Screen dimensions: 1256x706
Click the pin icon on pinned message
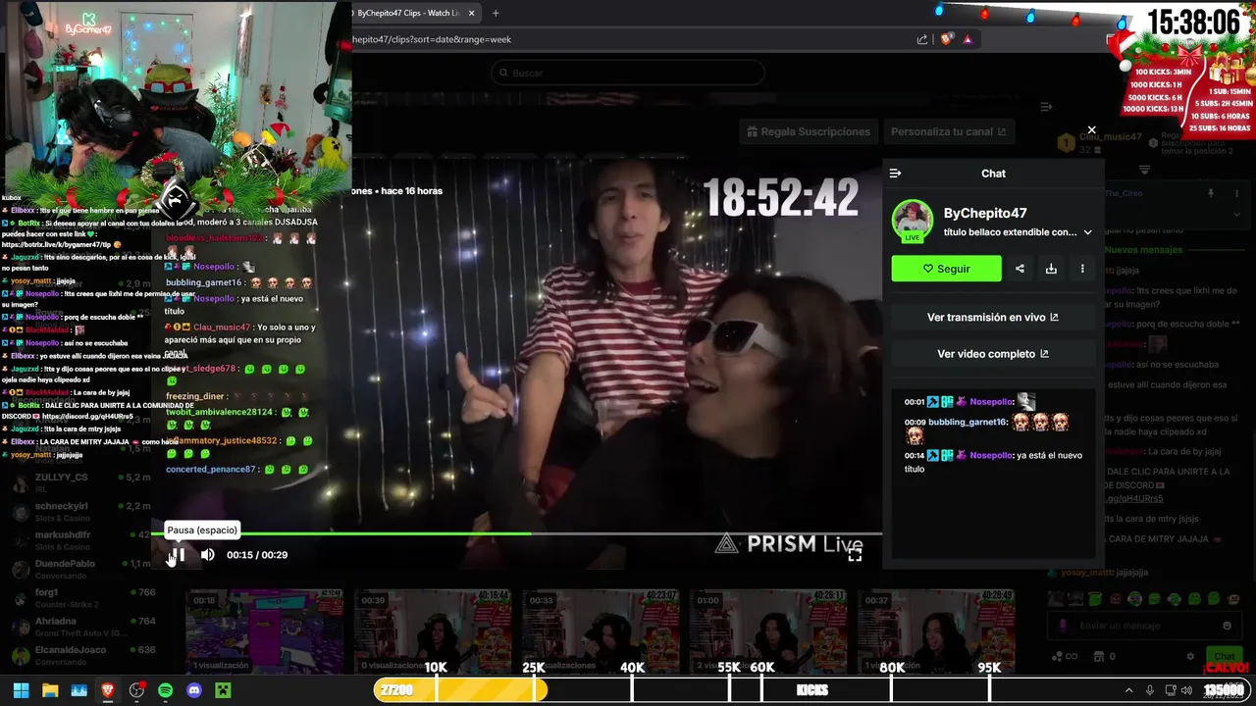pos(1211,194)
